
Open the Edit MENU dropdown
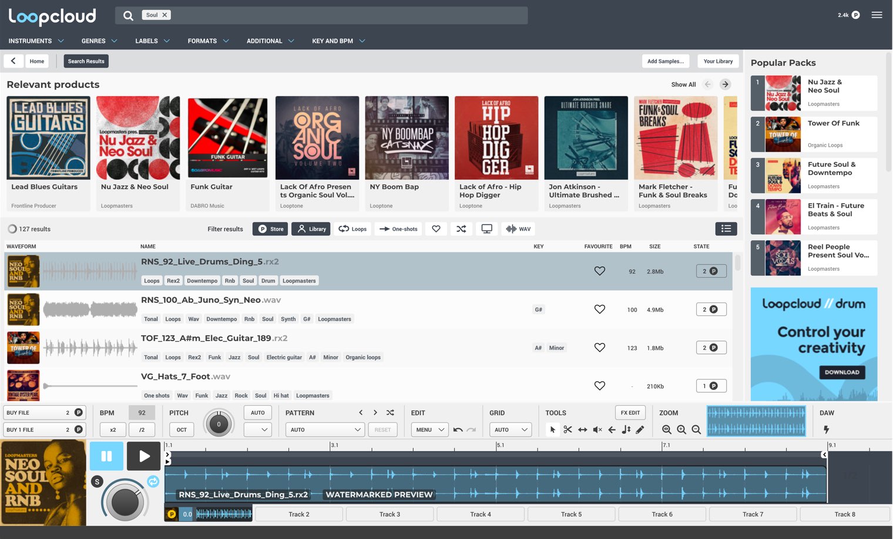click(x=429, y=430)
